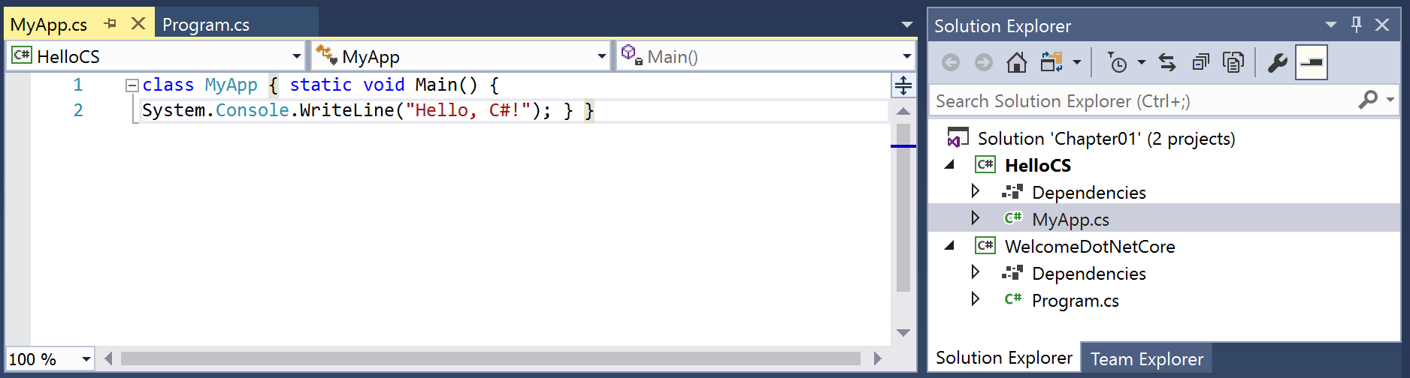Select the MyApp.cs editor tab

click(49, 25)
